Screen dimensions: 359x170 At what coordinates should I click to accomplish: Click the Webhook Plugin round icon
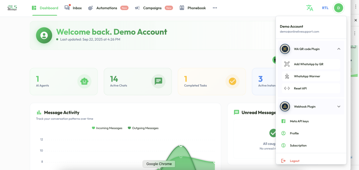coord(285,106)
